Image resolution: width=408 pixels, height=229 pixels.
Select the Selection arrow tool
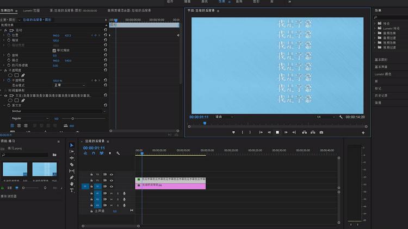point(72,145)
